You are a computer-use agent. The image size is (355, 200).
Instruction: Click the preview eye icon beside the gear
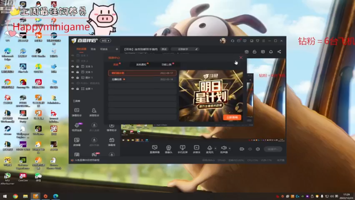click(250, 149)
